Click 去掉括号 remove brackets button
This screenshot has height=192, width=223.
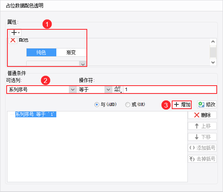point(202,159)
